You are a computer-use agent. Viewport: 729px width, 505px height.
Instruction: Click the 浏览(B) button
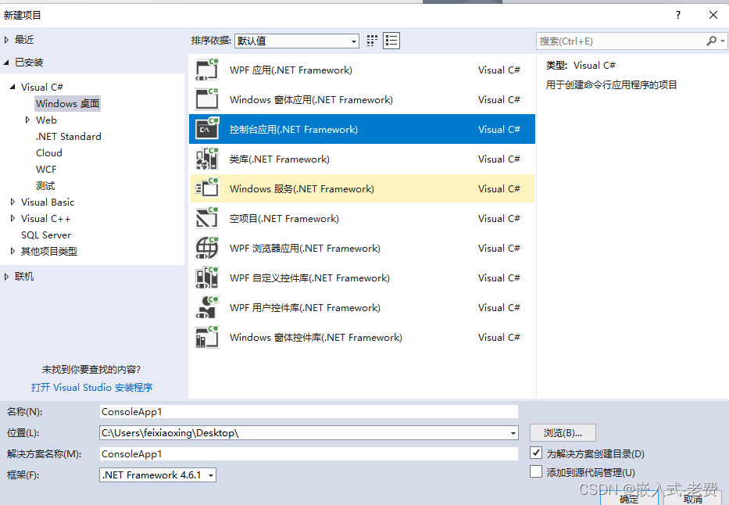[562, 432]
